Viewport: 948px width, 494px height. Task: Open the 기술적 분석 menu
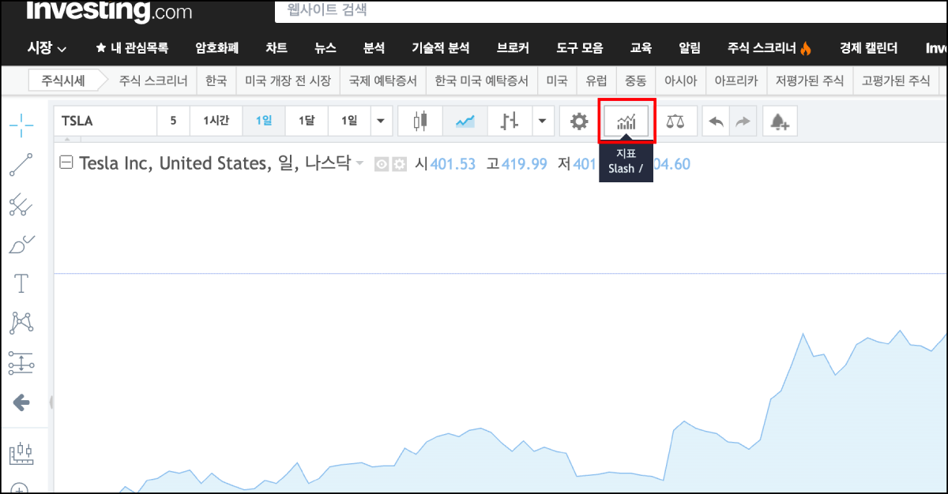click(x=441, y=48)
